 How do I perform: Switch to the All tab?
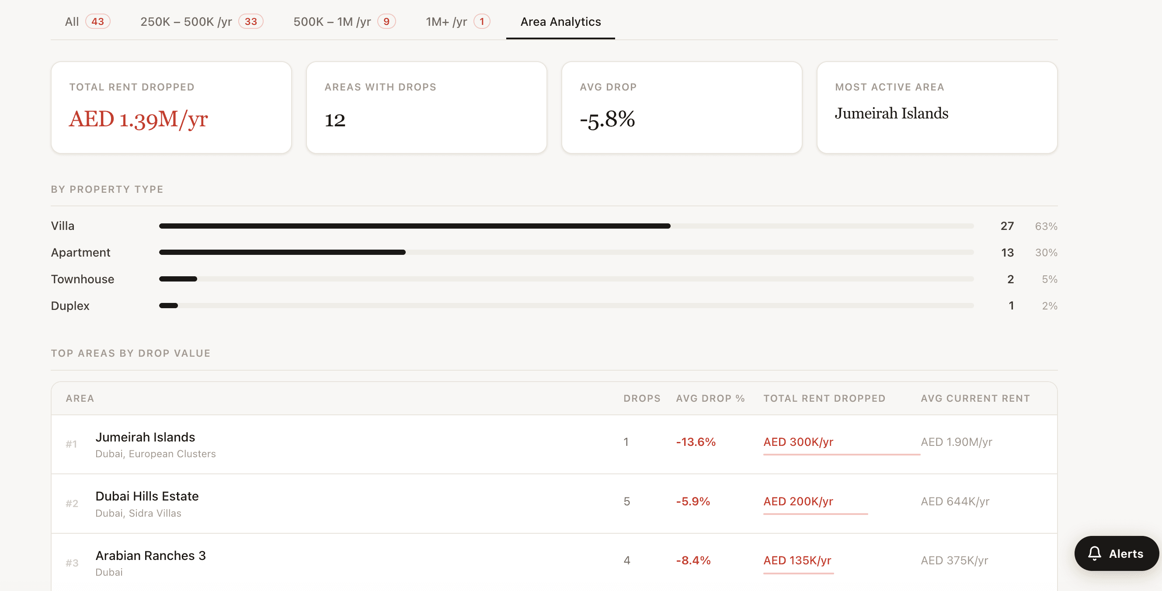[x=71, y=21]
